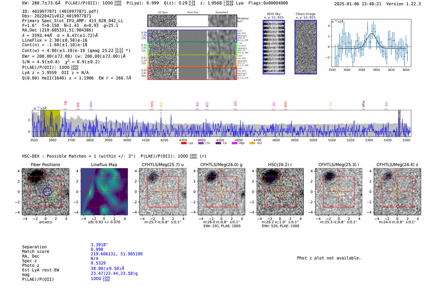This screenshot has width=443, height=301.
Task: View the Fiber Positions cutout image
Action: pos(46,192)
